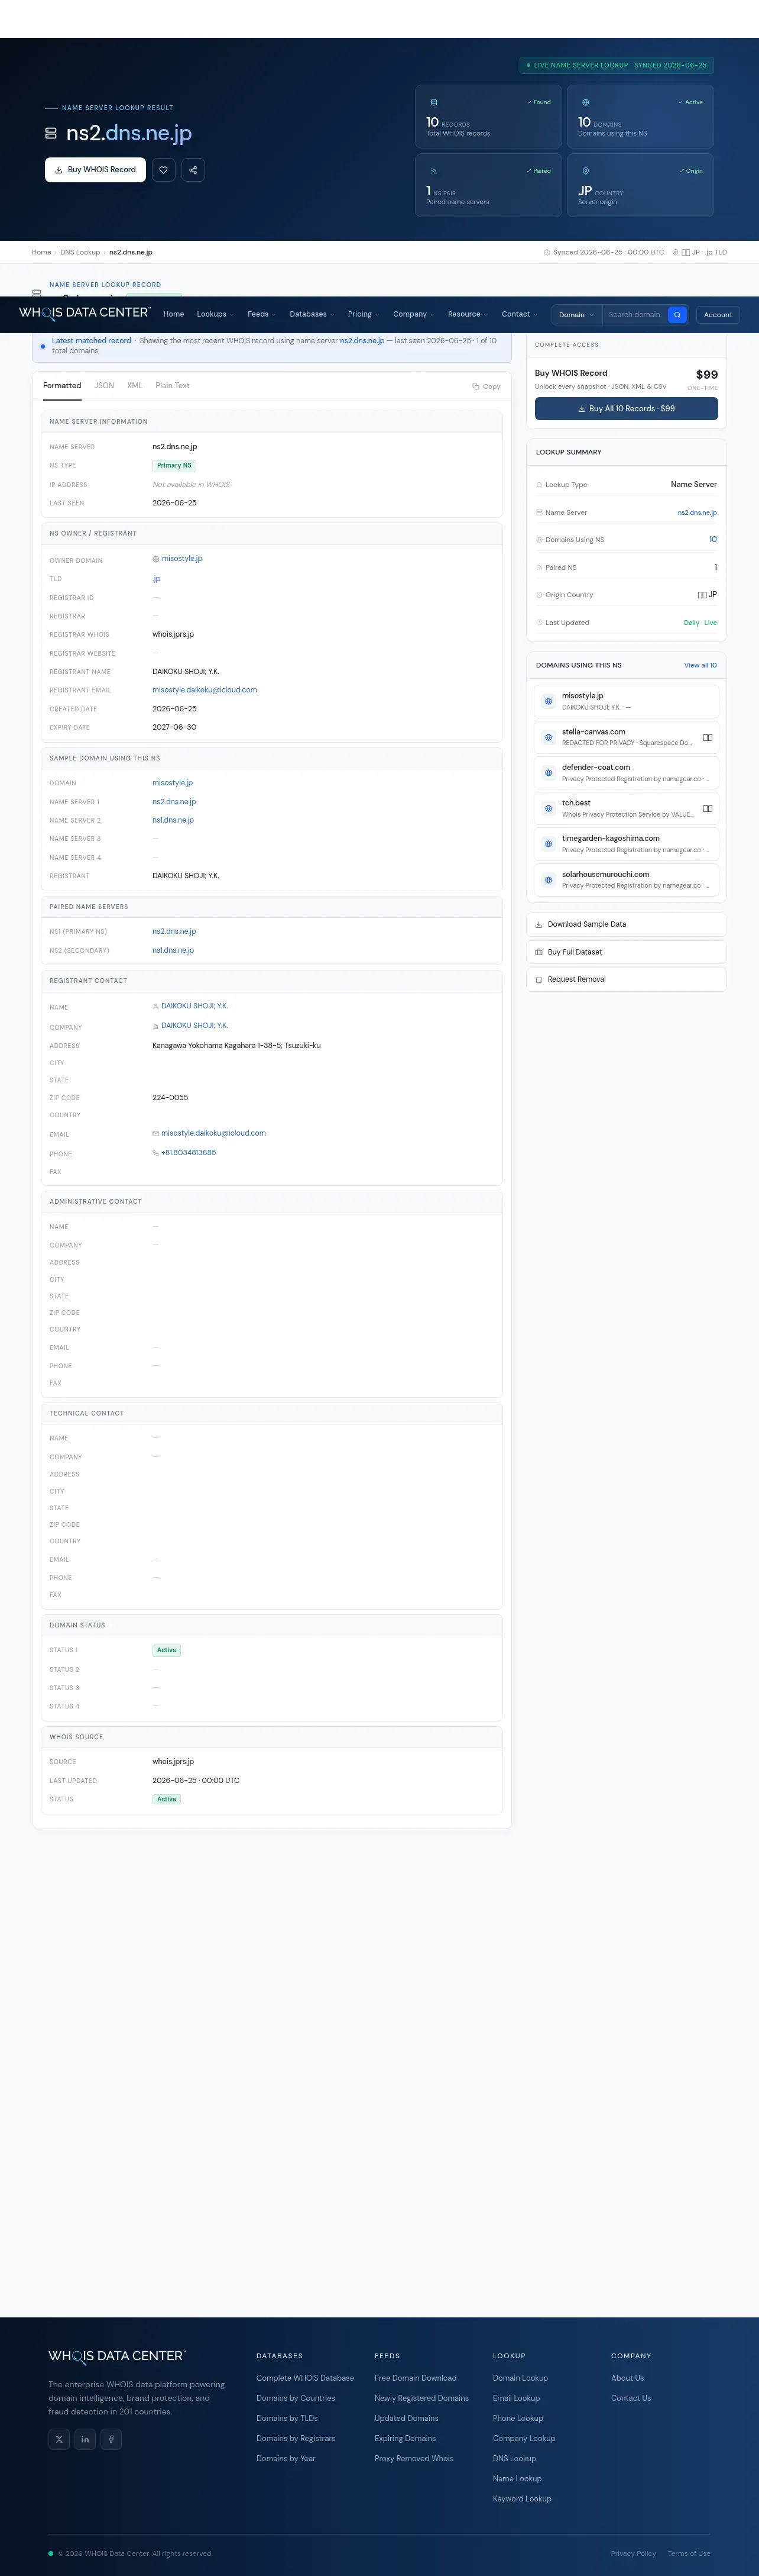The width and height of the screenshot is (759, 2576).
Task: Click the share icon beside the heart
Action: 193,170
